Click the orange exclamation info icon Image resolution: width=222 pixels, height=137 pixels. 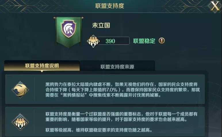162,41
